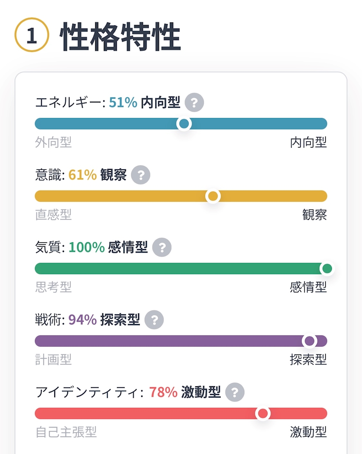
Task: Click question mark next to 気質 感情型
Action: point(162,248)
